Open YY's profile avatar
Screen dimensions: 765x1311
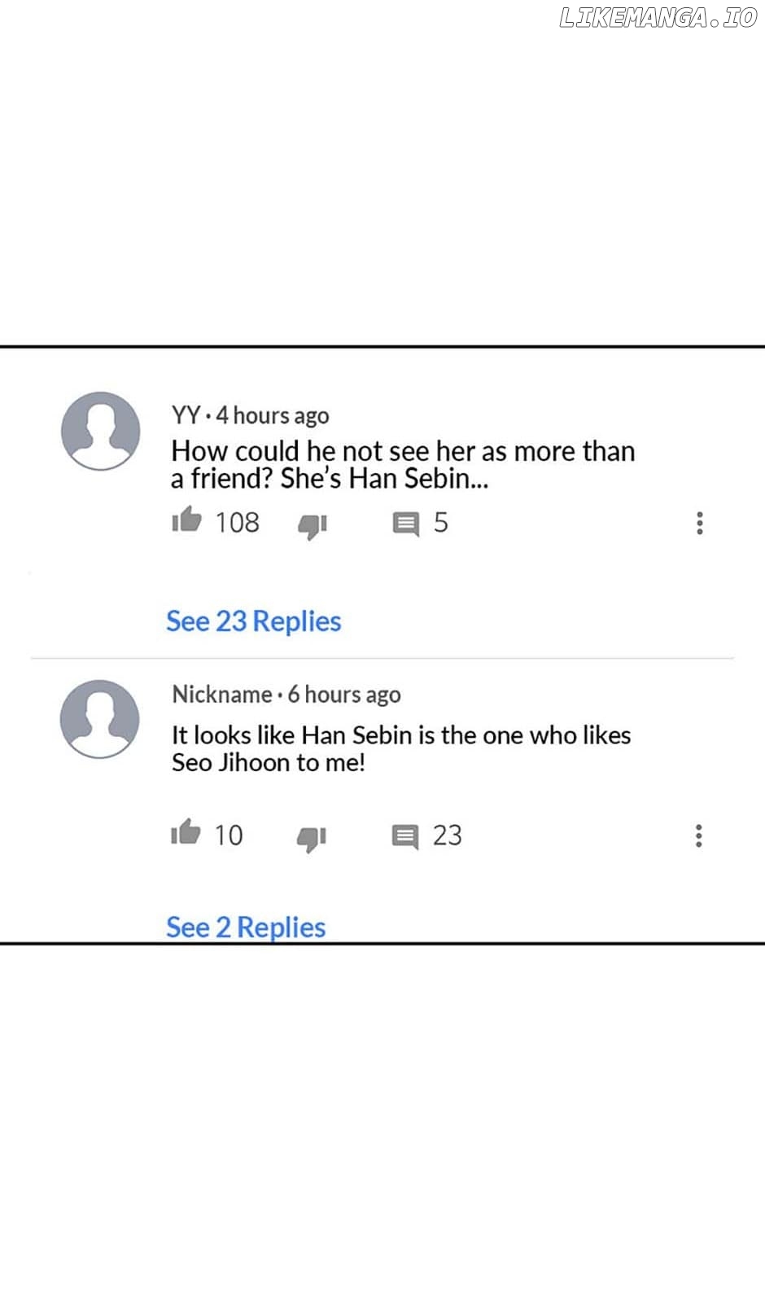[101, 431]
